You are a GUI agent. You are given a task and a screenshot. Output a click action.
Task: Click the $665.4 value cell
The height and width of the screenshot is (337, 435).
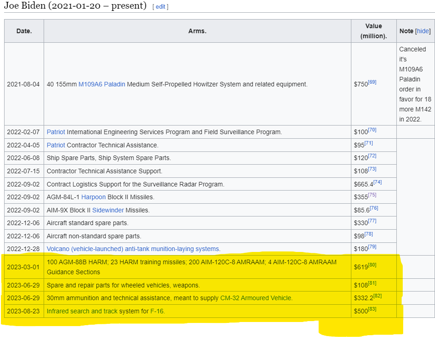pyautogui.click(x=374, y=184)
